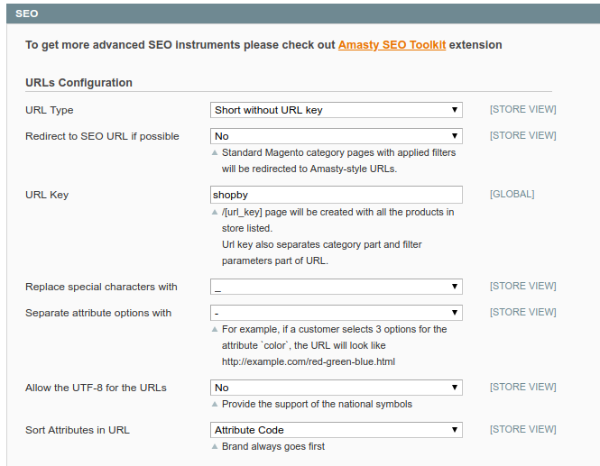Click hint triangle beside the url_key page note

tap(215, 212)
